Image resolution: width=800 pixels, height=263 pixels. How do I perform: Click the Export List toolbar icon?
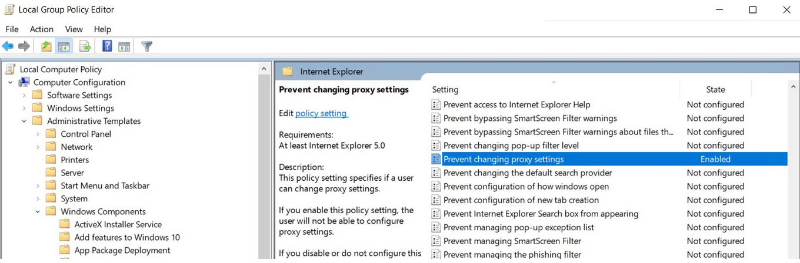coord(85,46)
